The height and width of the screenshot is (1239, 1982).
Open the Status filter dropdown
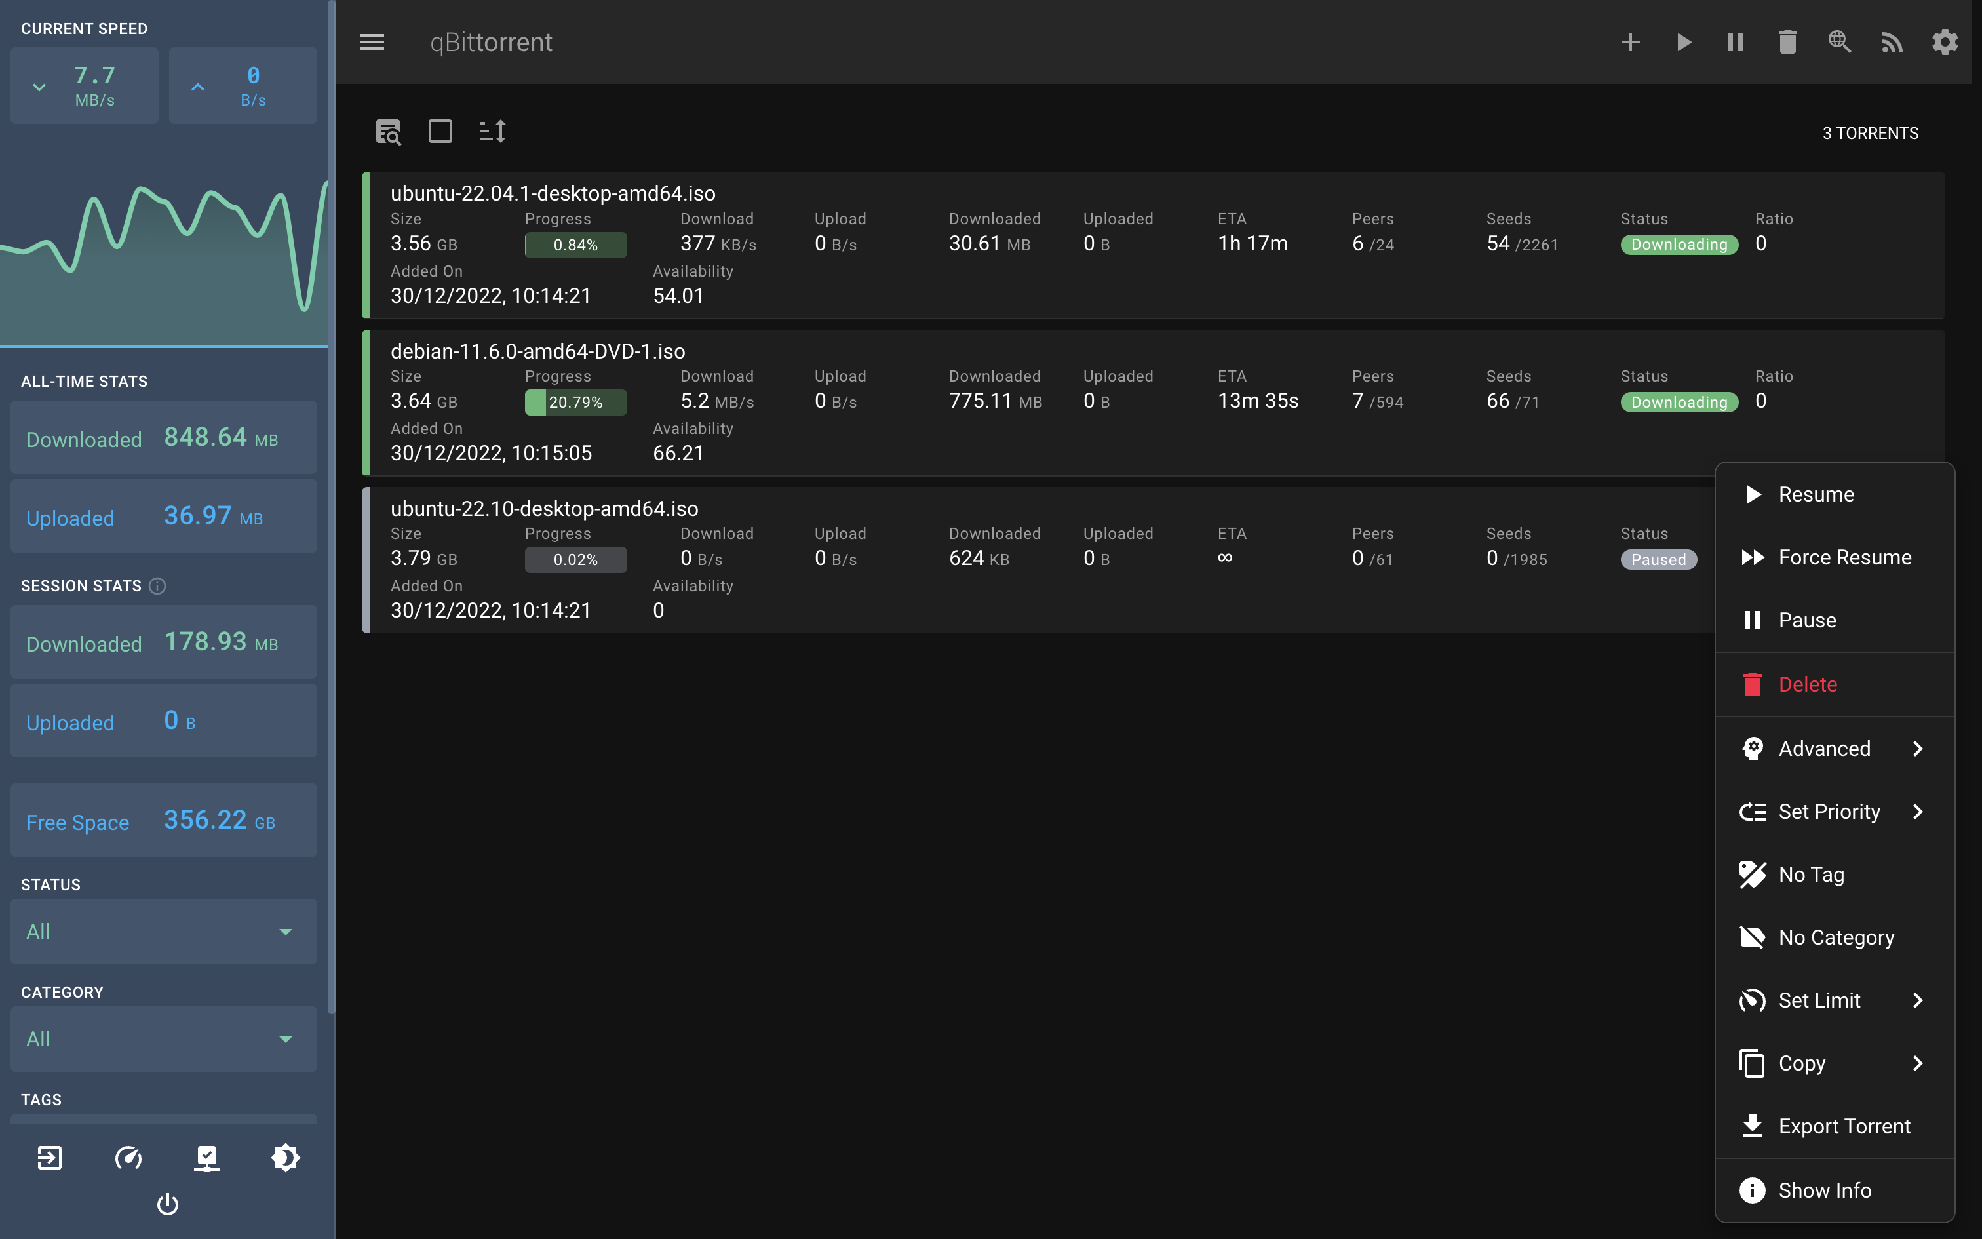pos(163,931)
